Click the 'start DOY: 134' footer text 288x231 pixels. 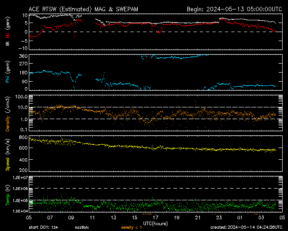tap(44, 227)
